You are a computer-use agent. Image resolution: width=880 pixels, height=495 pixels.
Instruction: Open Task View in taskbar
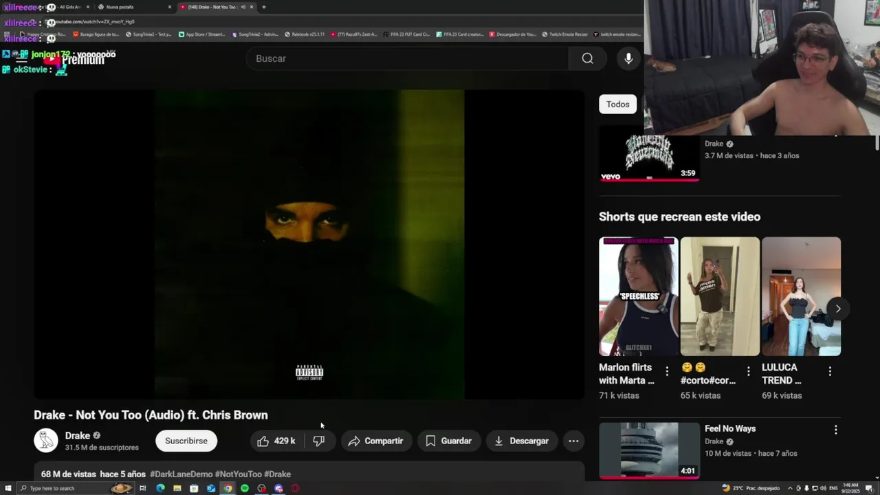(x=143, y=488)
